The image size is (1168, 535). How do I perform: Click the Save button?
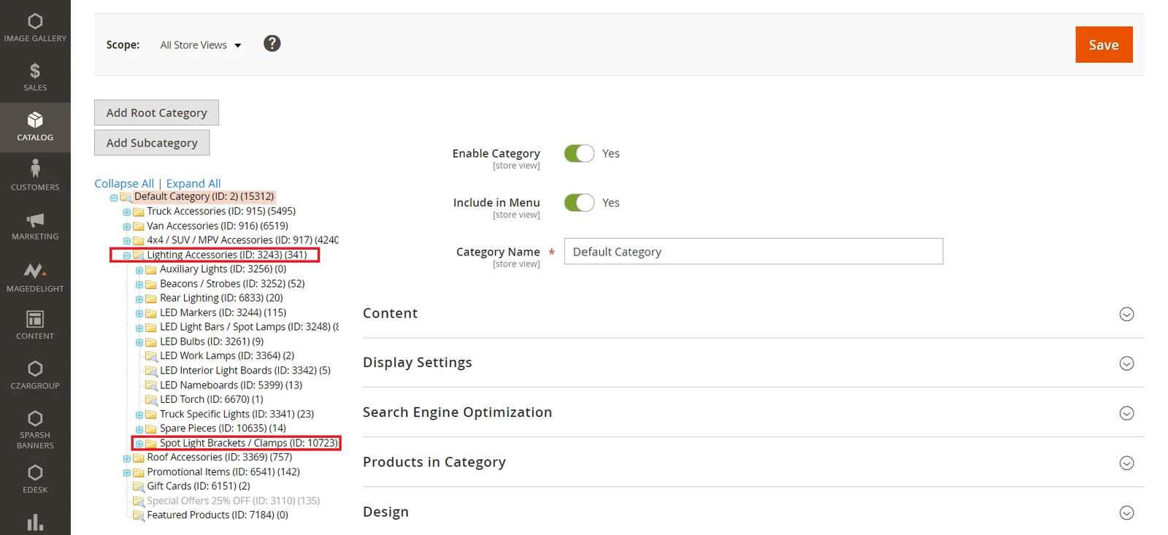coord(1104,45)
